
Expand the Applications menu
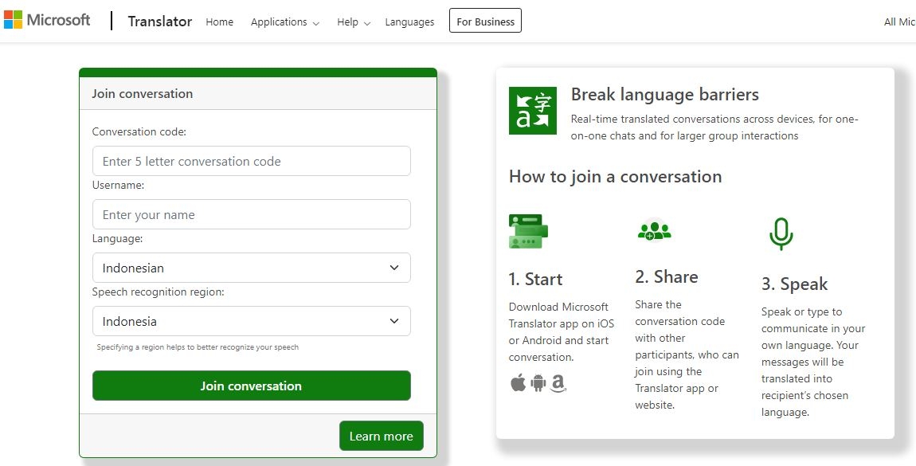click(285, 22)
